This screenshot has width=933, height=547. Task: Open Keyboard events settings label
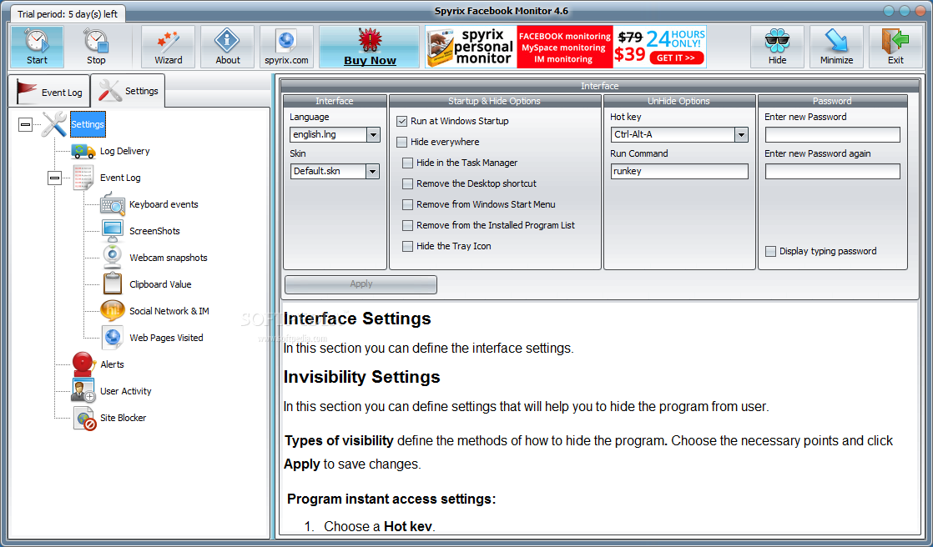pyautogui.click(x=164, y=204)
